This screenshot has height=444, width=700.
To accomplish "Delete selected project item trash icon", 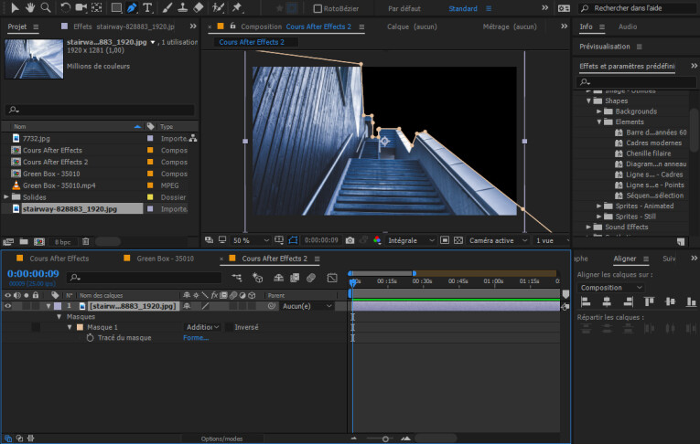I will pos(86,241).
